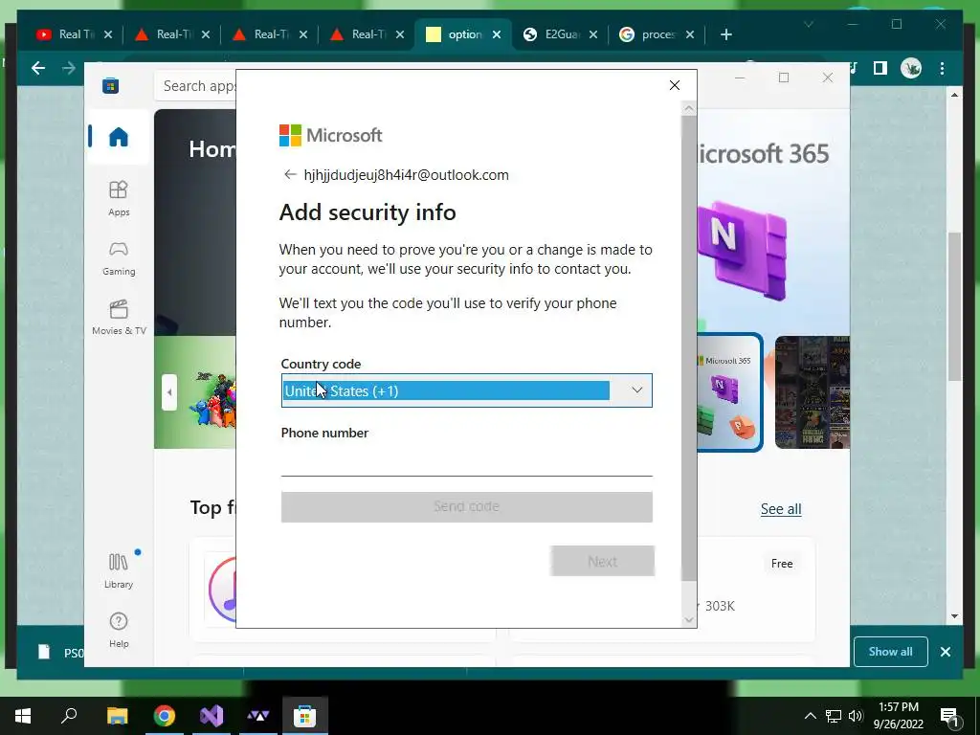Close the option browser tab
980x735 pixels.
click(x=497, y=34)
